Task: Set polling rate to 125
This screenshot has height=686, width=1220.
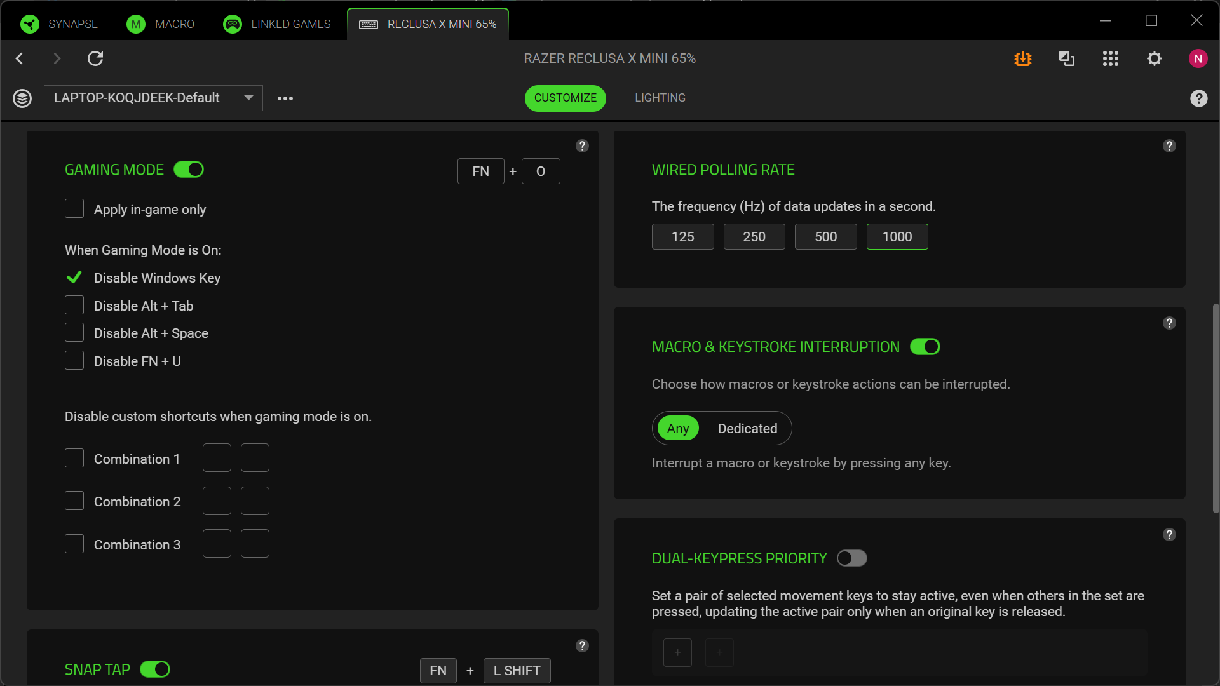Action: [x=683, y=237]
